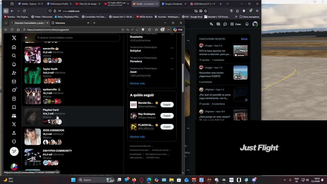This screenshot has width=327, height=184.
Task: Open Reddit user avatar menu
Action: click(255, 24)
